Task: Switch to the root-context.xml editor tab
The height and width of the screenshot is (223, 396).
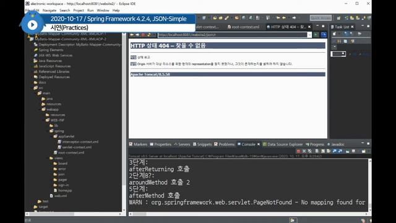Action: tap(243, 27)
